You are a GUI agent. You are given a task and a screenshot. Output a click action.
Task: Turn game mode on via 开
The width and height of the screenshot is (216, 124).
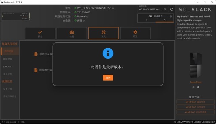(146, 20)
